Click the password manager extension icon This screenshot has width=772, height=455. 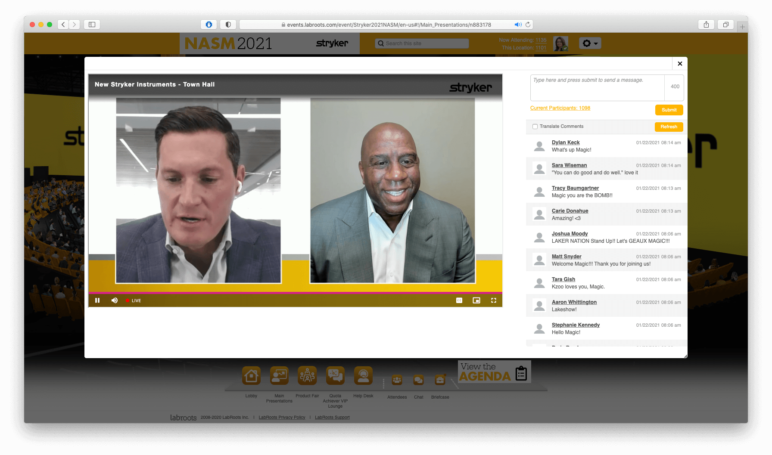(x=209, y=25)
